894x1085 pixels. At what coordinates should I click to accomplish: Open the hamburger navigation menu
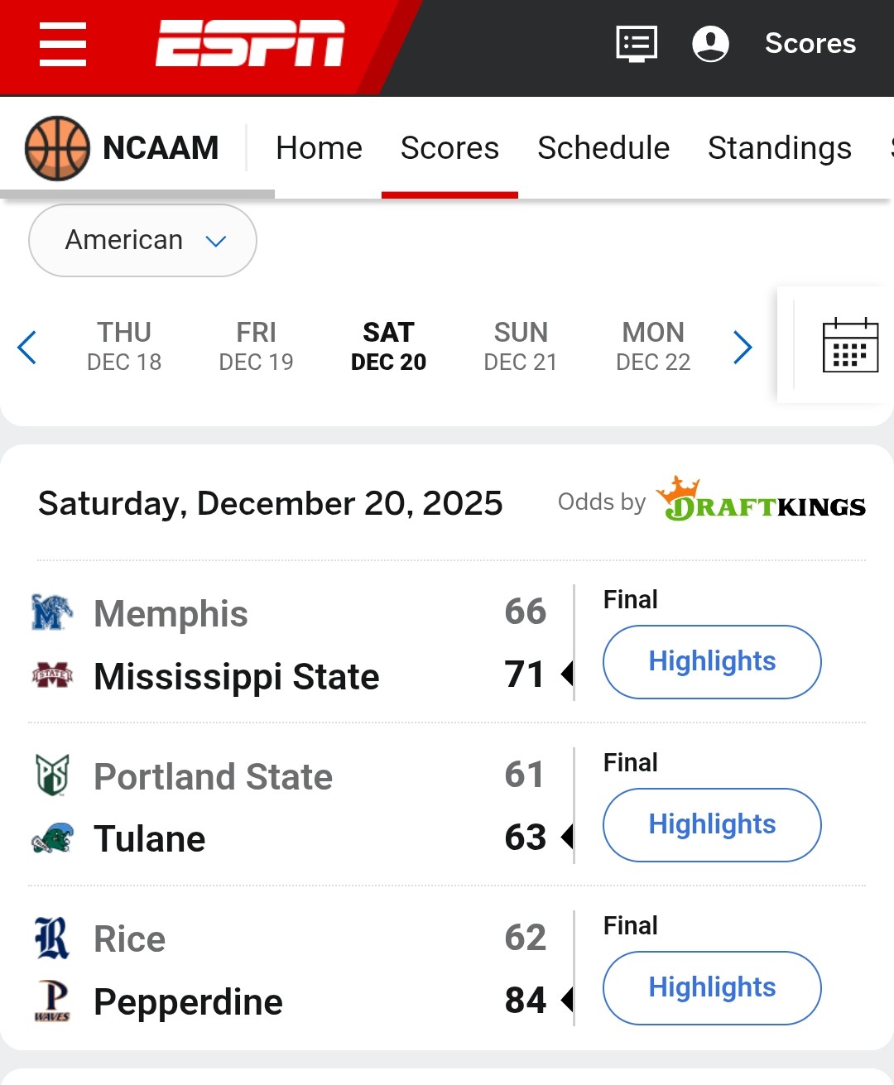pos(63,45)
